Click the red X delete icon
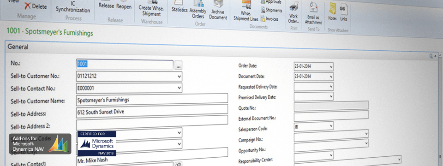The image size is (443, 166). click(x=28, y=6)
